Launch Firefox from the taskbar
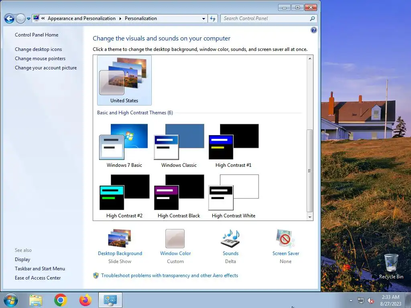The height and width of the screenshot is (308, 411). (x=85, y=300)
